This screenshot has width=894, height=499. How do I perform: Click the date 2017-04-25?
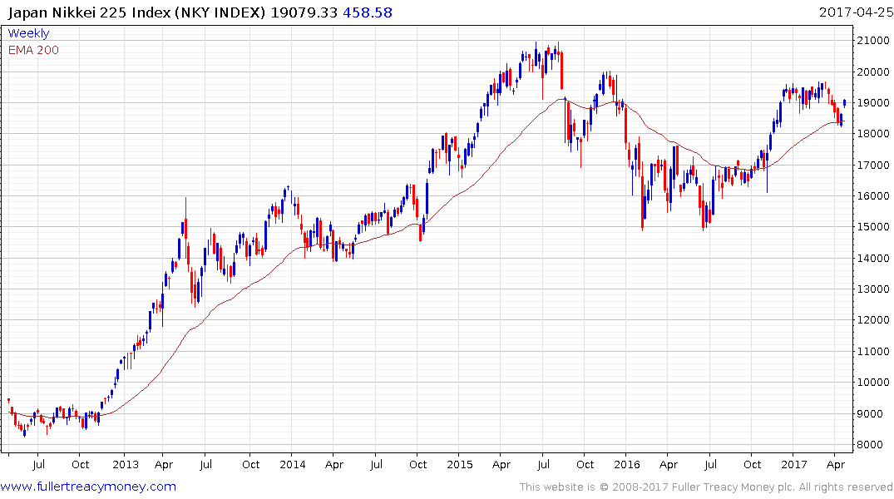point(856,12)
